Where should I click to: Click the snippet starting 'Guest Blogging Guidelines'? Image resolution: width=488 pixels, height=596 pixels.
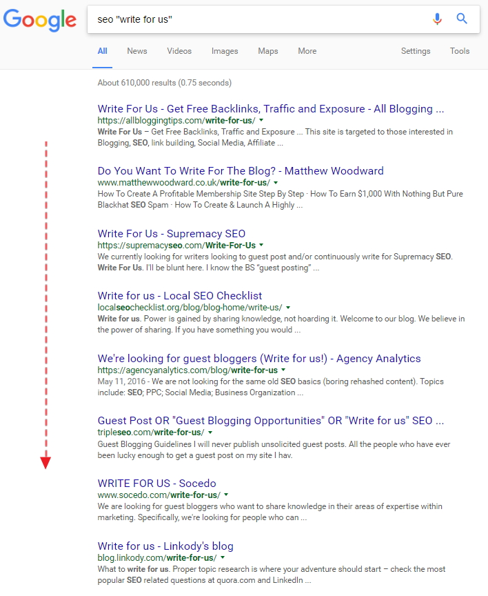[x=274, y=450]
